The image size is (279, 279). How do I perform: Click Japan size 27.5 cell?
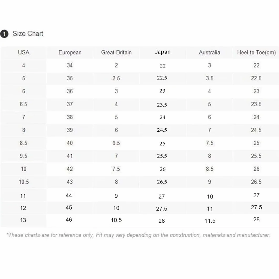pyautogui.click(x=162, y=208)
